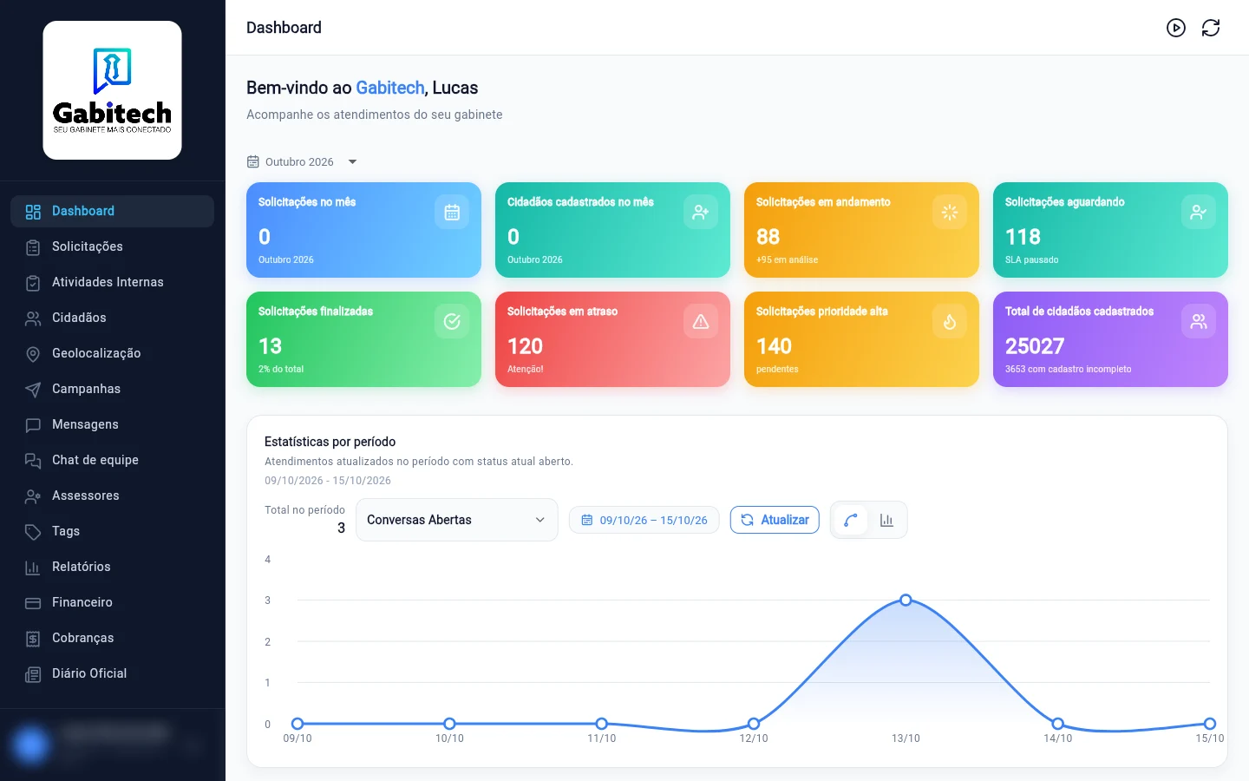Click the chart data point at 09/10
The width and height of the screenshot is (1249, 781).
[298, 724]
